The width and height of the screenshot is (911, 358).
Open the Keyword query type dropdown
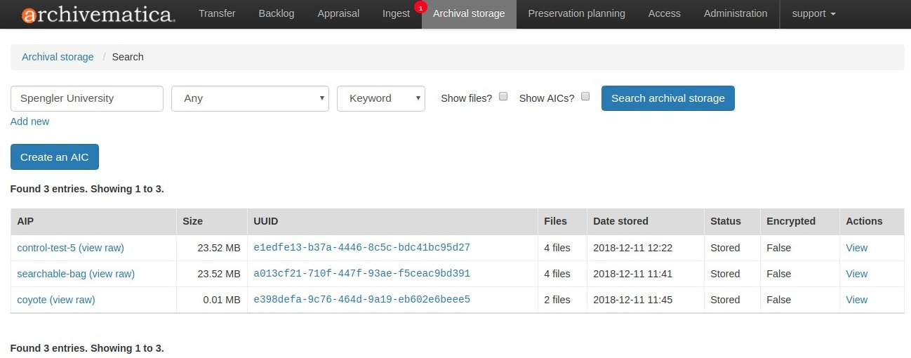click(x=380, y=98)
